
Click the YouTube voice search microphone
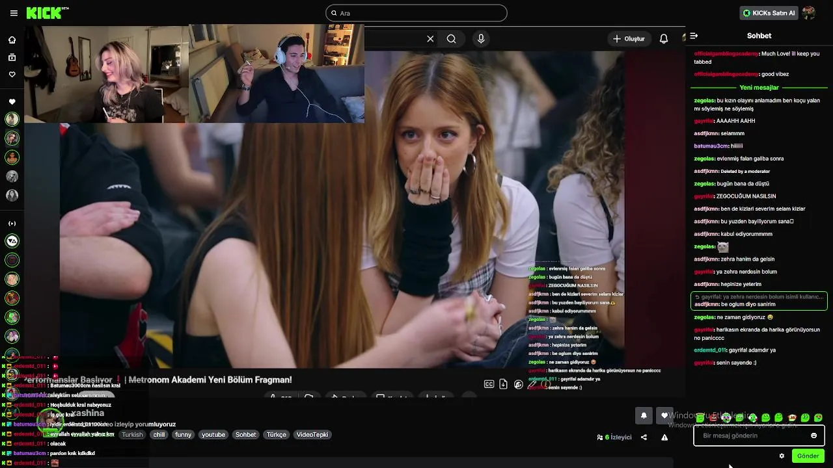(x=481, y=39)
